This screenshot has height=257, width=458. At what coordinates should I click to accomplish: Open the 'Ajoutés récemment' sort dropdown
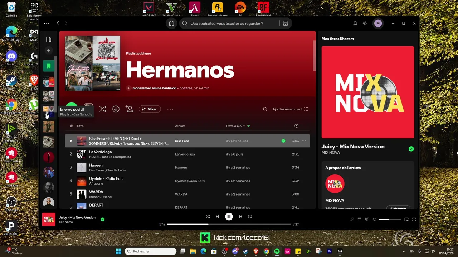pyautogui.click(x=290, y=109)
